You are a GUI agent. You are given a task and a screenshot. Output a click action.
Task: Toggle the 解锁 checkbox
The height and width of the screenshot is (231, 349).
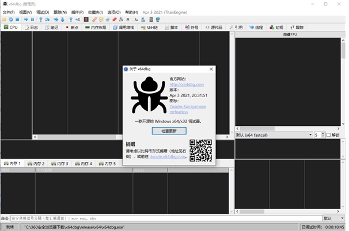[x=328, y=135]
